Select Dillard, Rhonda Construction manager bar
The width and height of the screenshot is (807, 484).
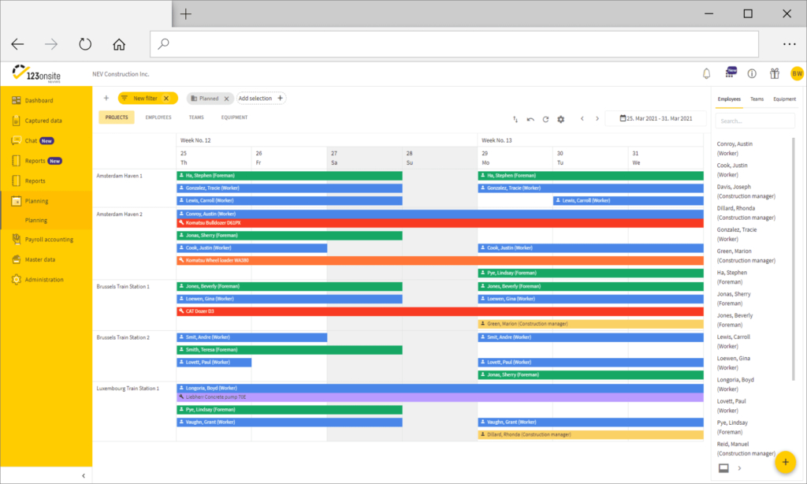[591, 434]
